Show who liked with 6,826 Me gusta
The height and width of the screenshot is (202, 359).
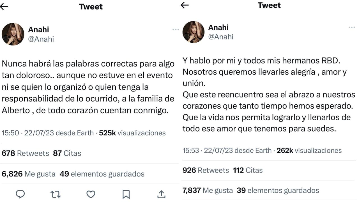click(x=28, y=174)
